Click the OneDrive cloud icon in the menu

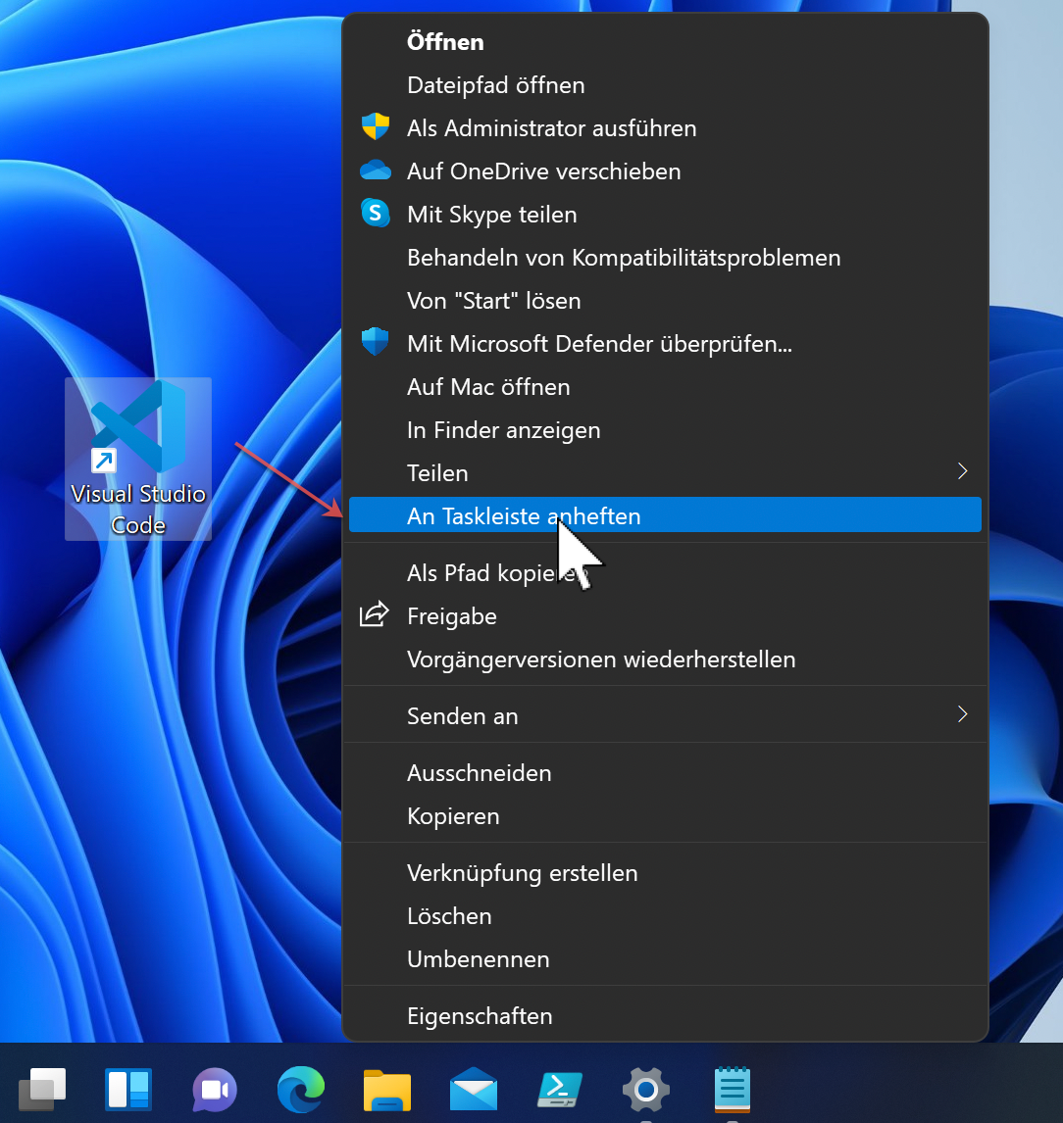[x=376, y=170]
